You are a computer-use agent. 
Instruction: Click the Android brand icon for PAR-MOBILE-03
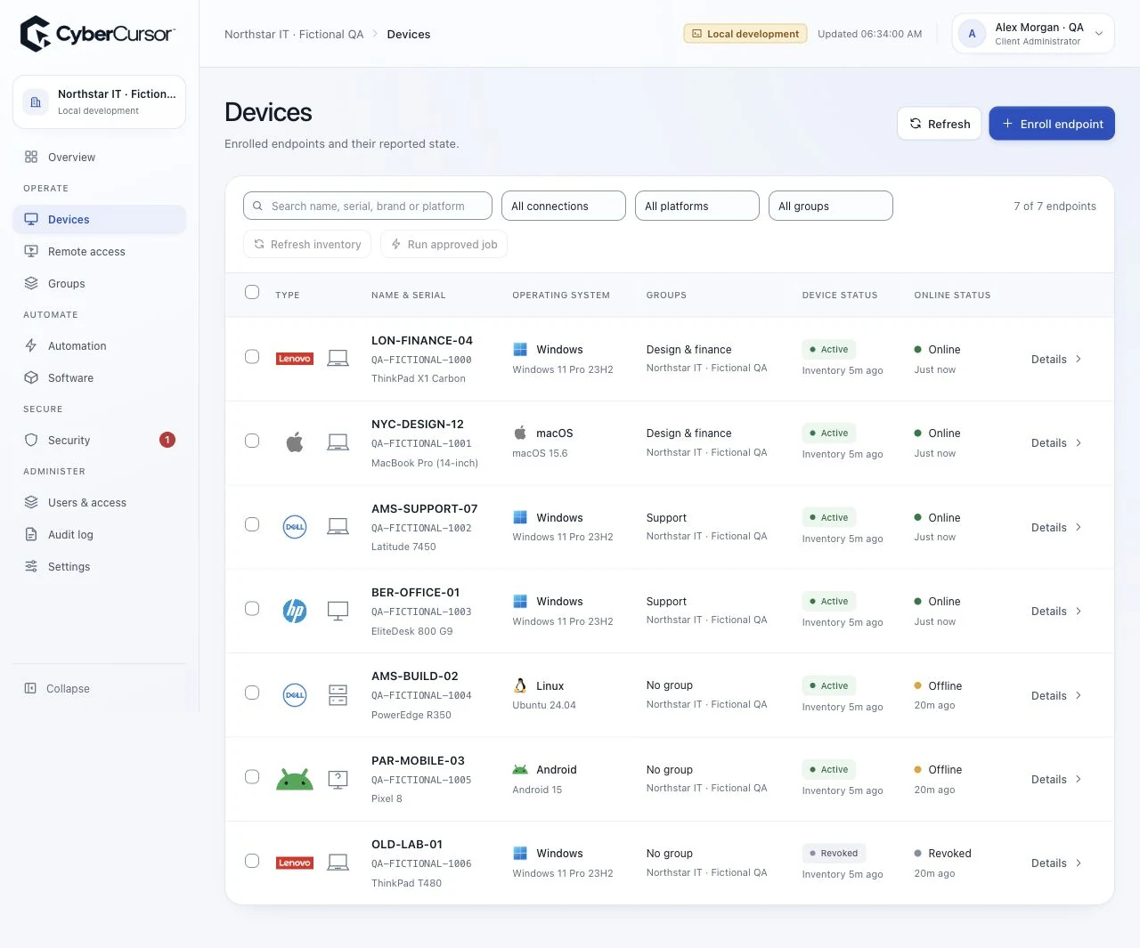(295, 779)
